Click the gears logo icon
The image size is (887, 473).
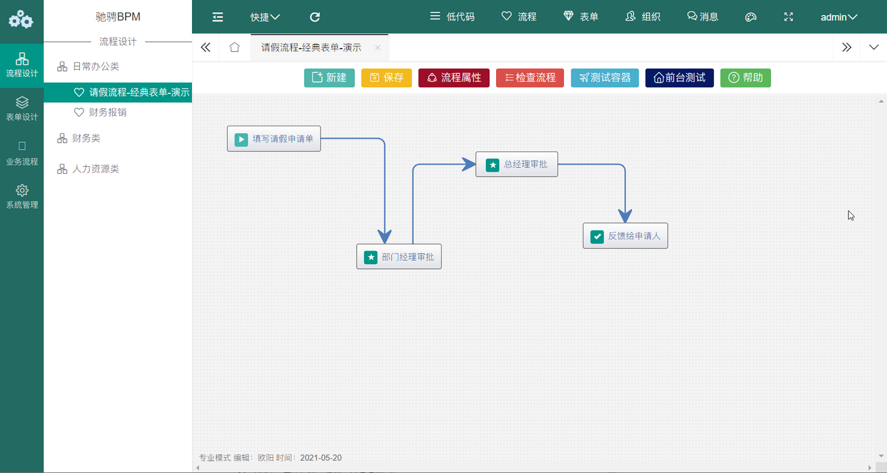21,18
